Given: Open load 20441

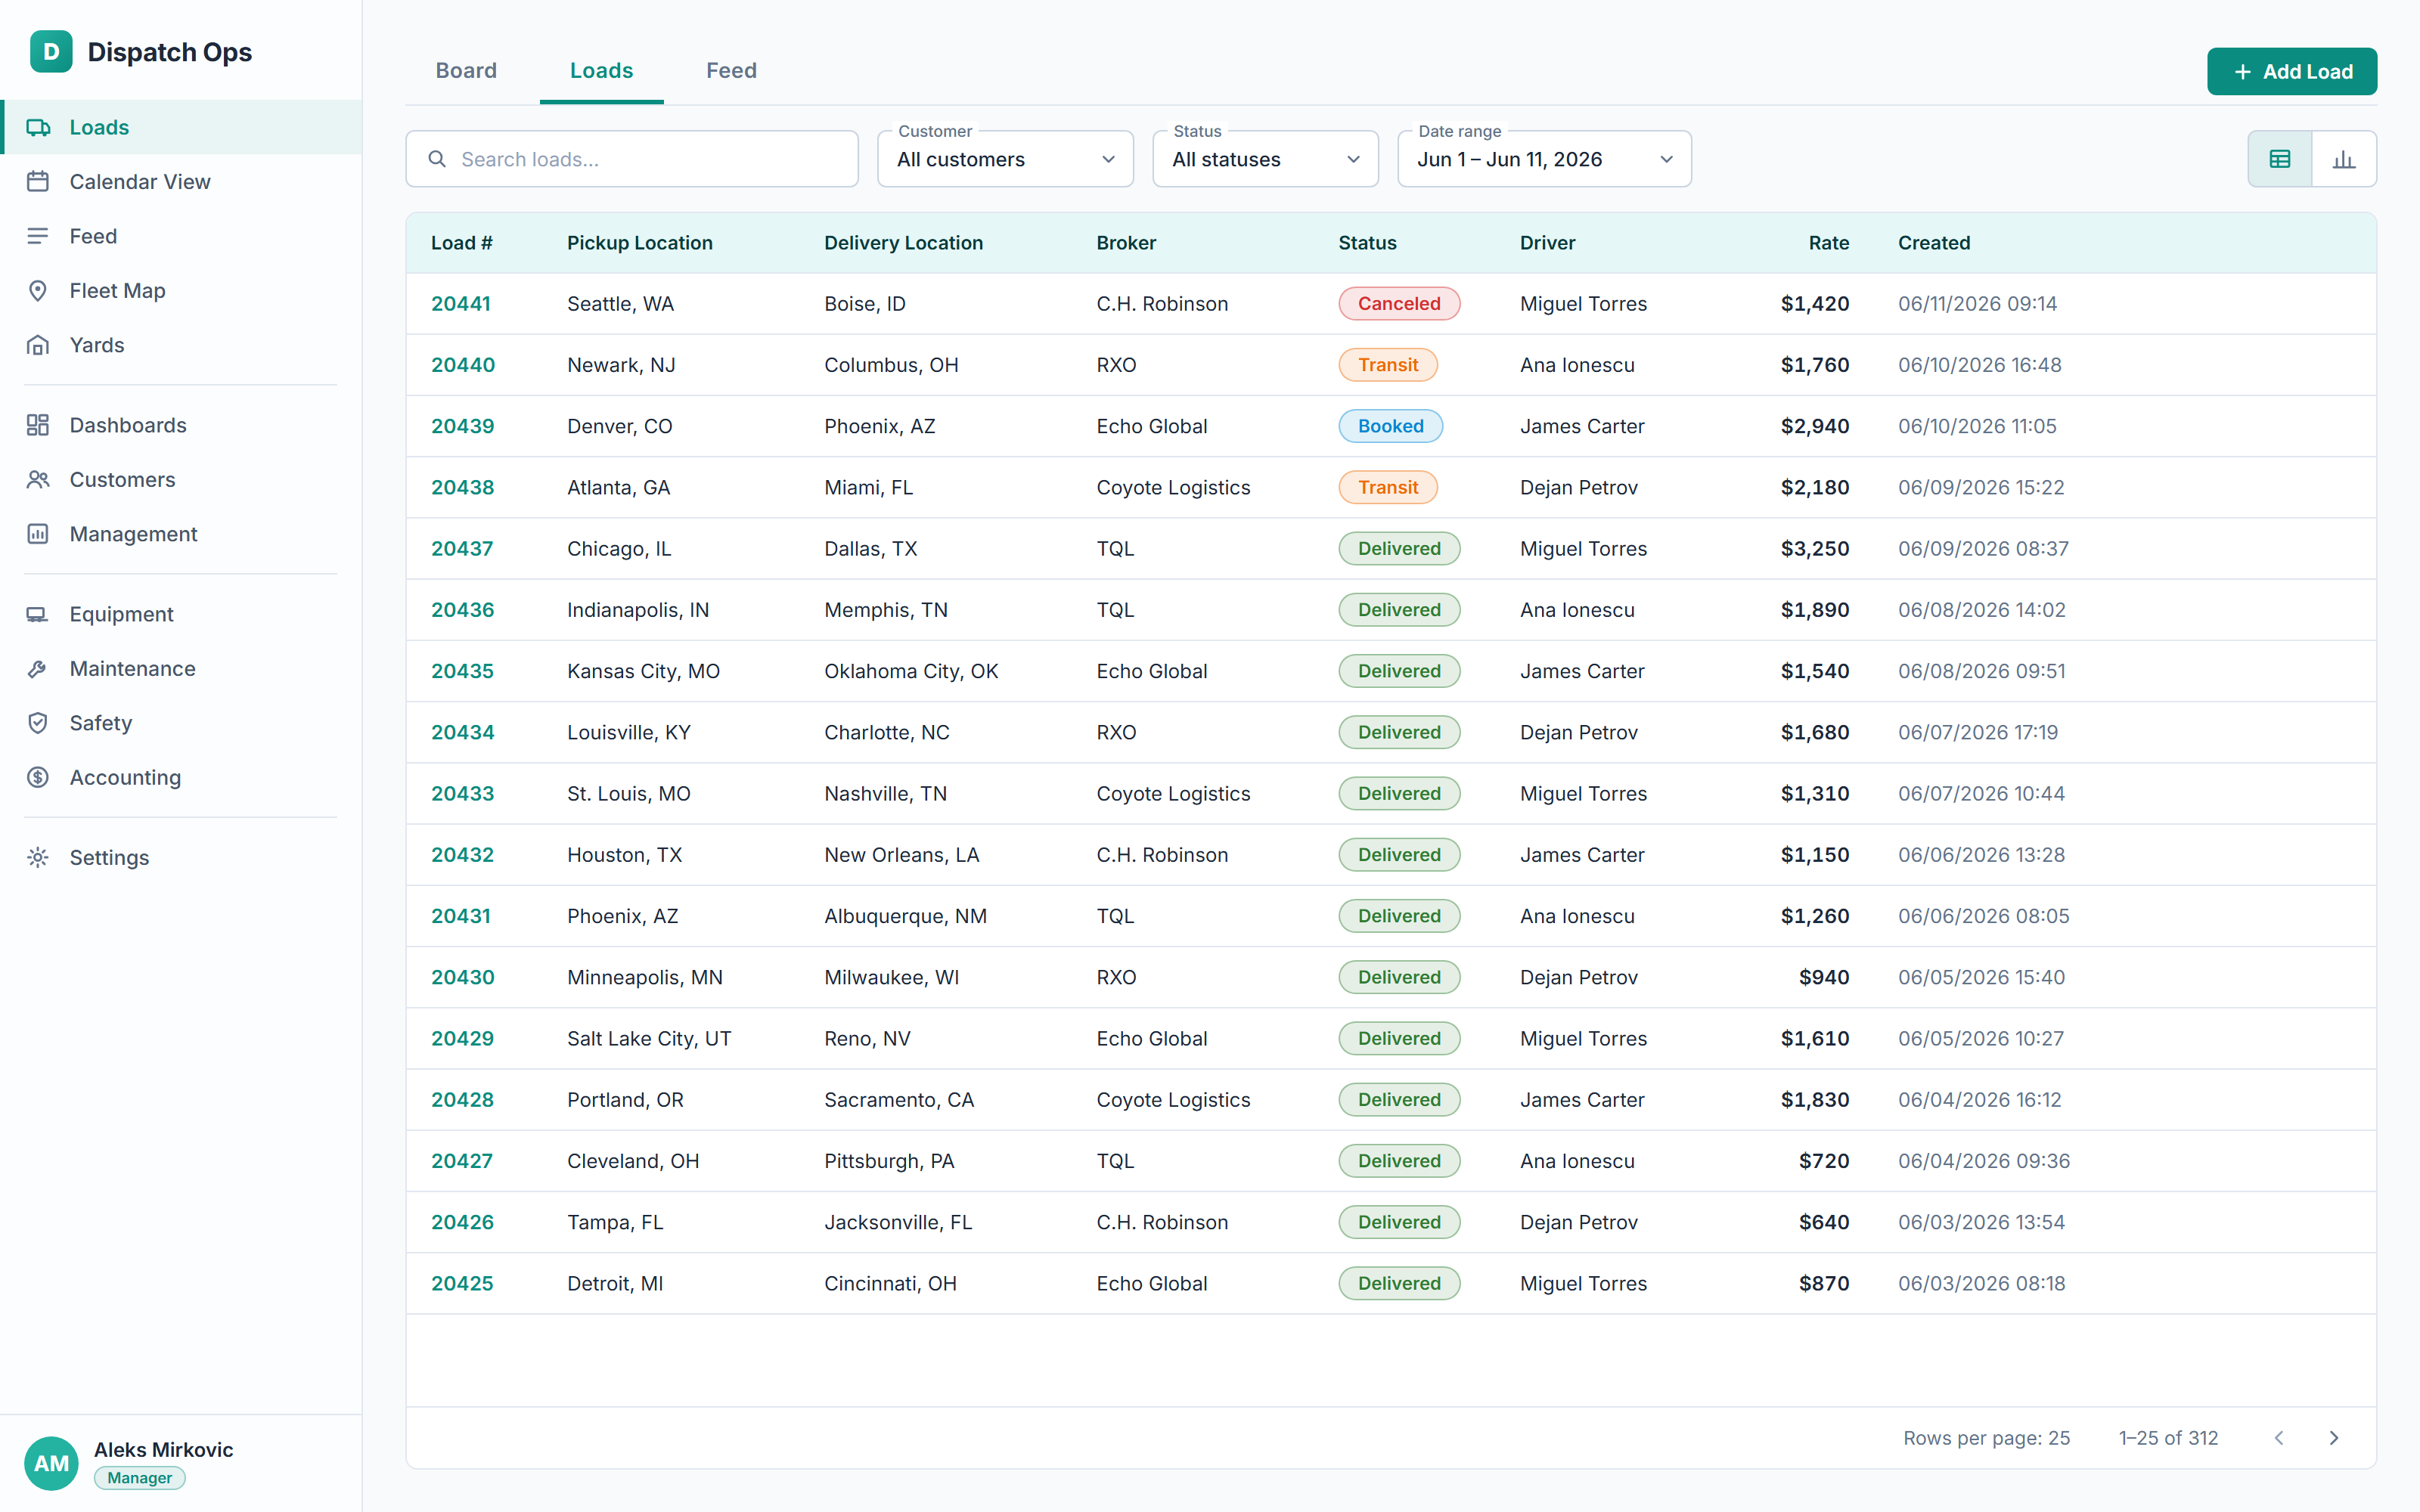Looking at the screenshot, I should pyautogui.click(x=461, y=304).
